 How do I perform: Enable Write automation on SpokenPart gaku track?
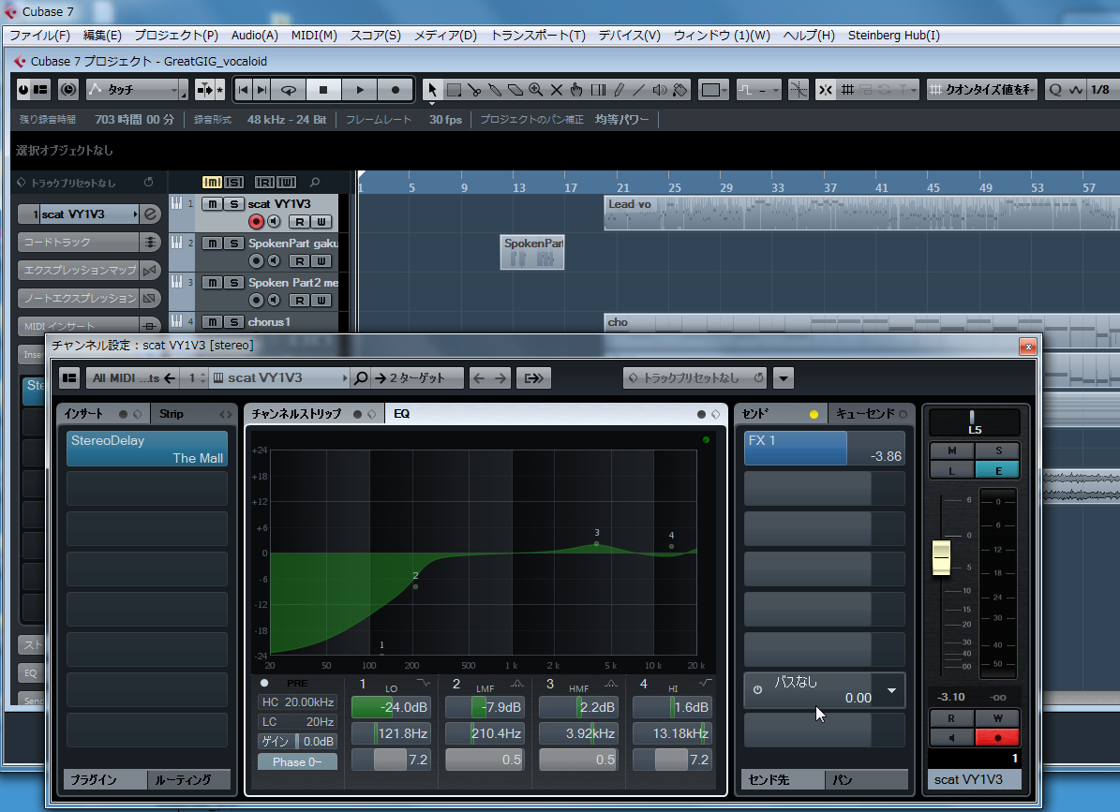coord(321,262)
